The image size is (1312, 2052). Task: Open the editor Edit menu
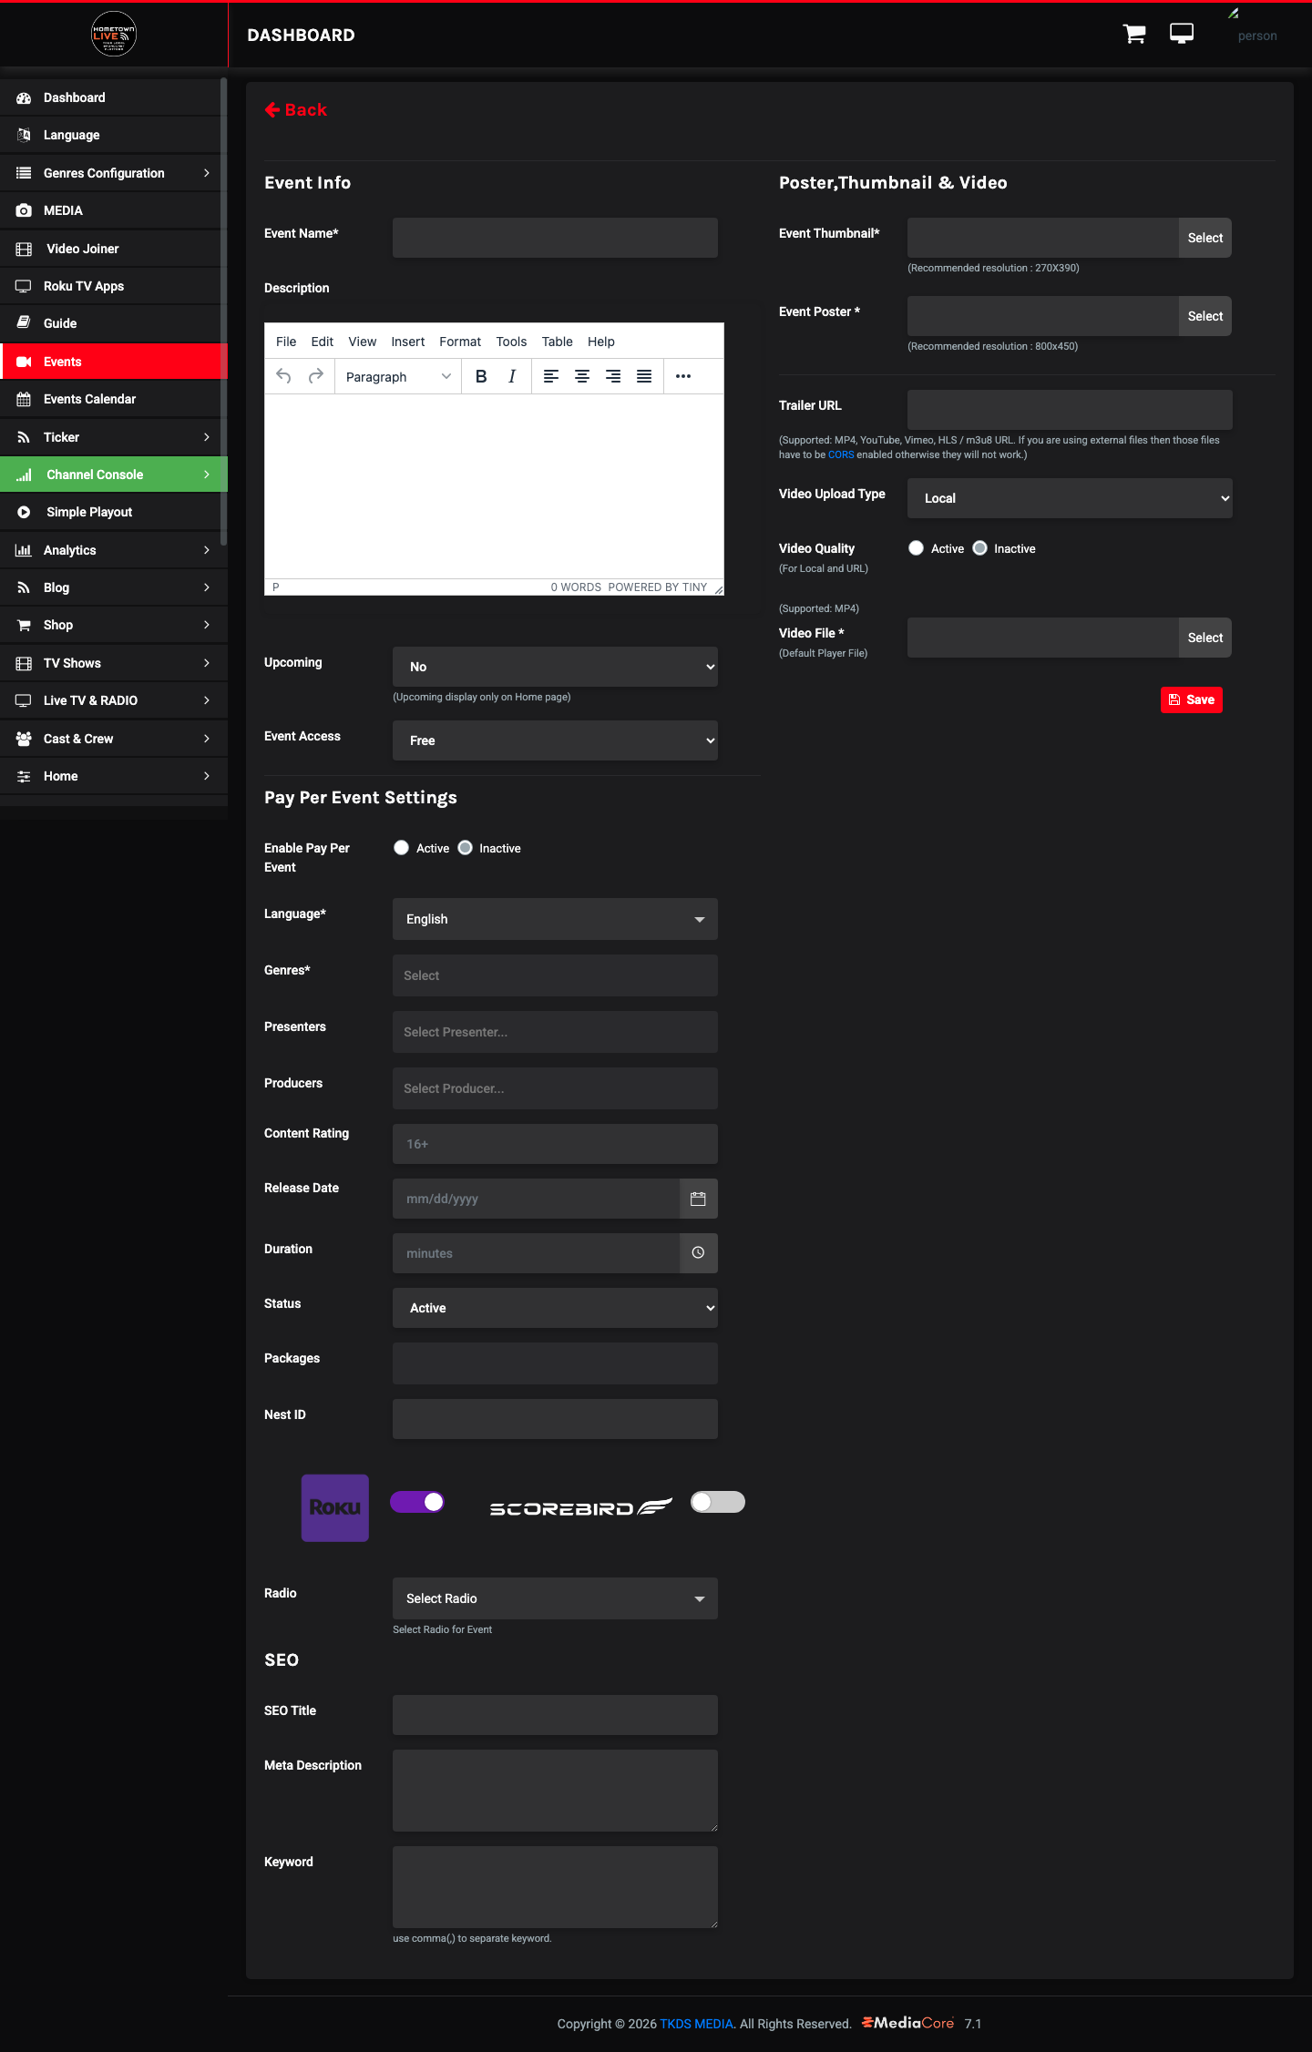[x=323, y=342]
